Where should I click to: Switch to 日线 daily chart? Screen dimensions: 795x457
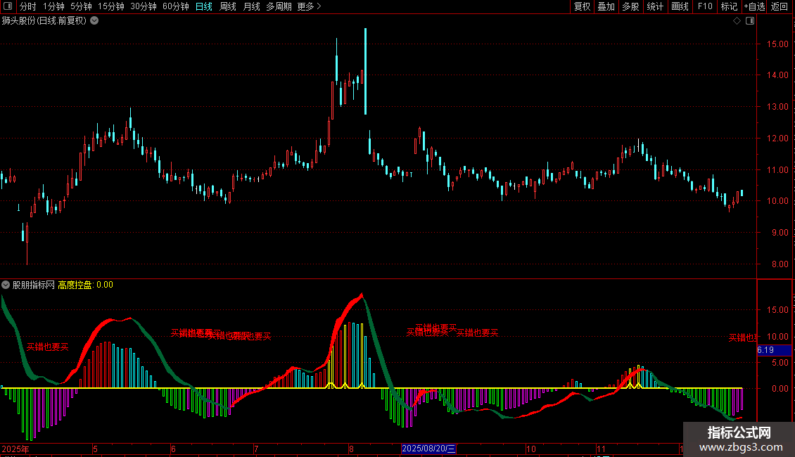click(x=204, y=6)
